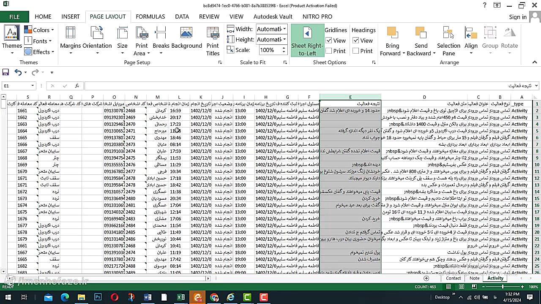541x304 pixels.
Task: Click the zoom slider in status bar
Action: coord(503,287)
